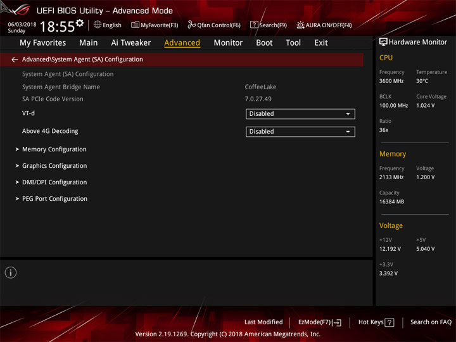Viewport: 456px width, 342px height.
Task: Click the Voltage section heading
Action: [391, 225]
